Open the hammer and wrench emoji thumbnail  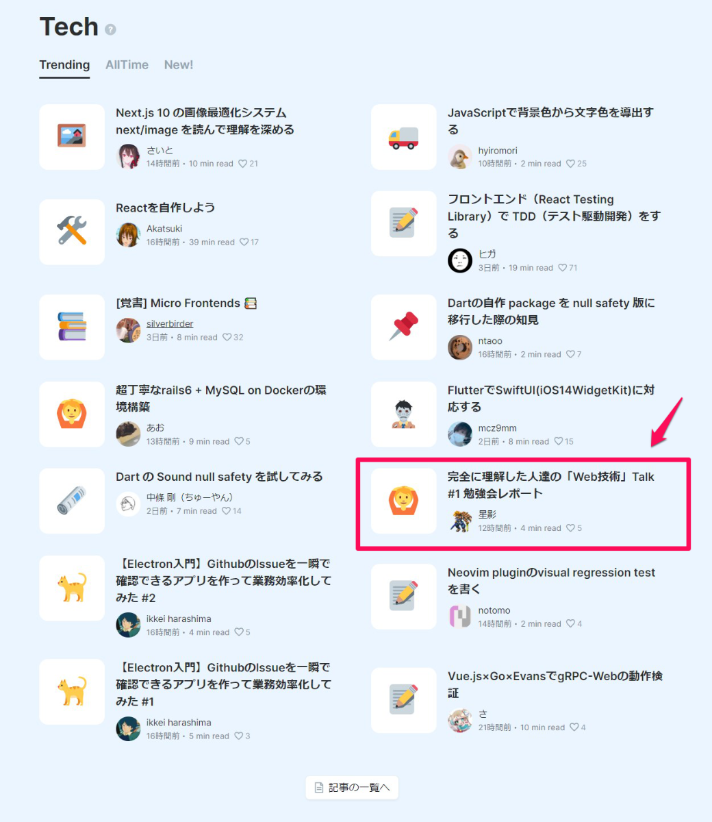72,232
